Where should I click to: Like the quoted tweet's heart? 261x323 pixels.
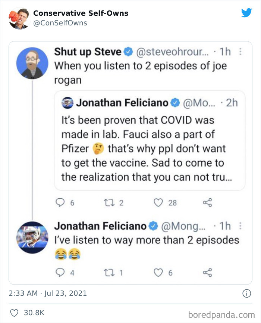[160, 202]
